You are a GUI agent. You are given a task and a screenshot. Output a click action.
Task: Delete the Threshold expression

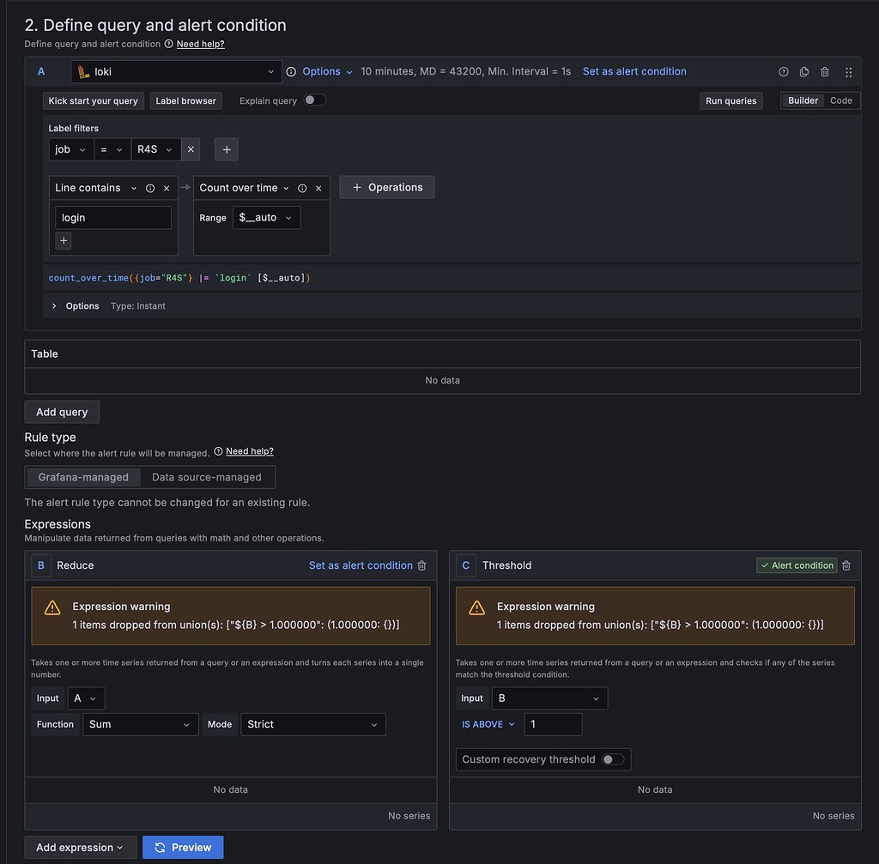(846, 565)
